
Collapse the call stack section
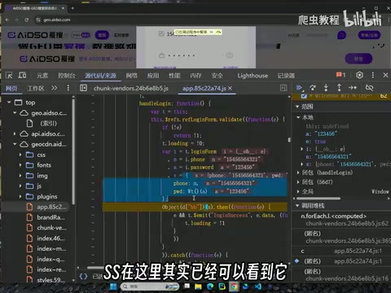tap(297, 206)
